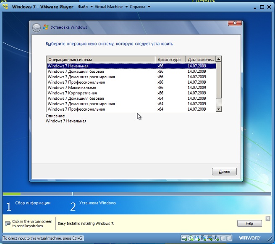The width and height of the screenshot is (275, 244).
Task: Close the Установка Windows dialog
Action: (x=235, y=23)
